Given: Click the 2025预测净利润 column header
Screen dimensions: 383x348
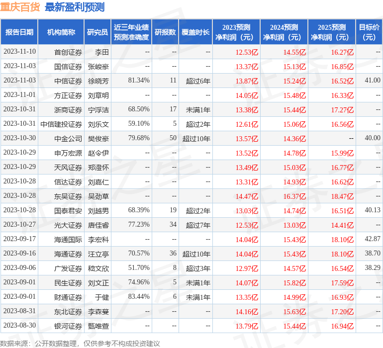Looking at the screenshot, I should tap(332, 32).
